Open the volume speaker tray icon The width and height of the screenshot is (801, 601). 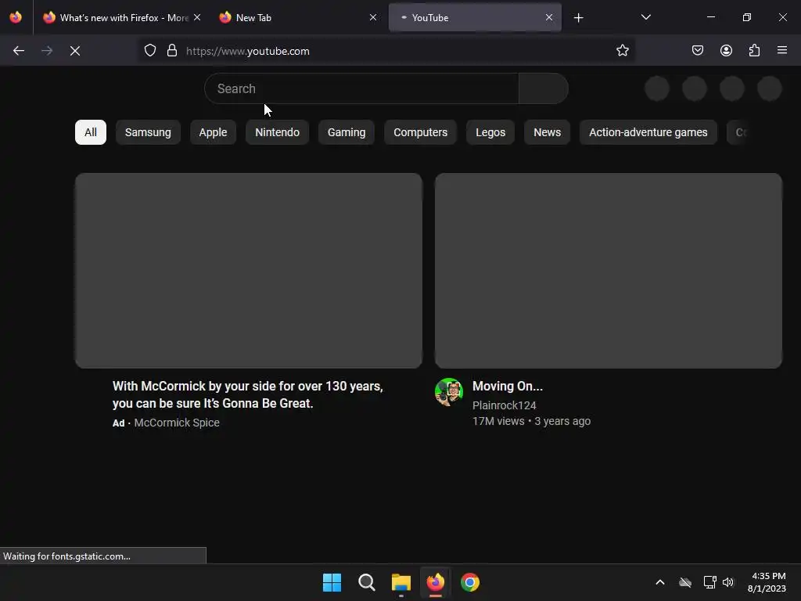pos(728,582)
